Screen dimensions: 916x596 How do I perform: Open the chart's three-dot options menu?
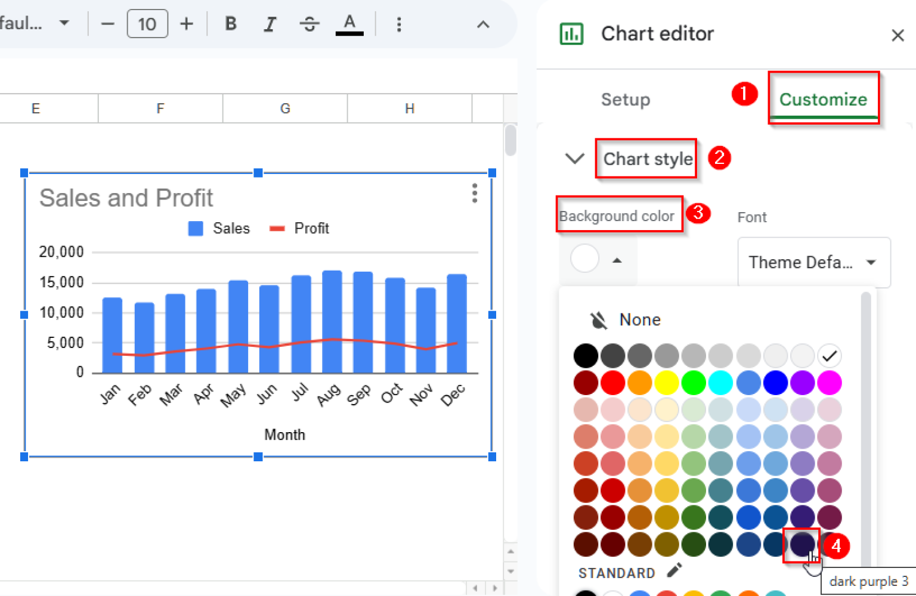(474, 194)
